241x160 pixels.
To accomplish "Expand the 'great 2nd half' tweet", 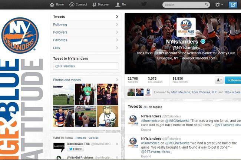I will [146, 156].
